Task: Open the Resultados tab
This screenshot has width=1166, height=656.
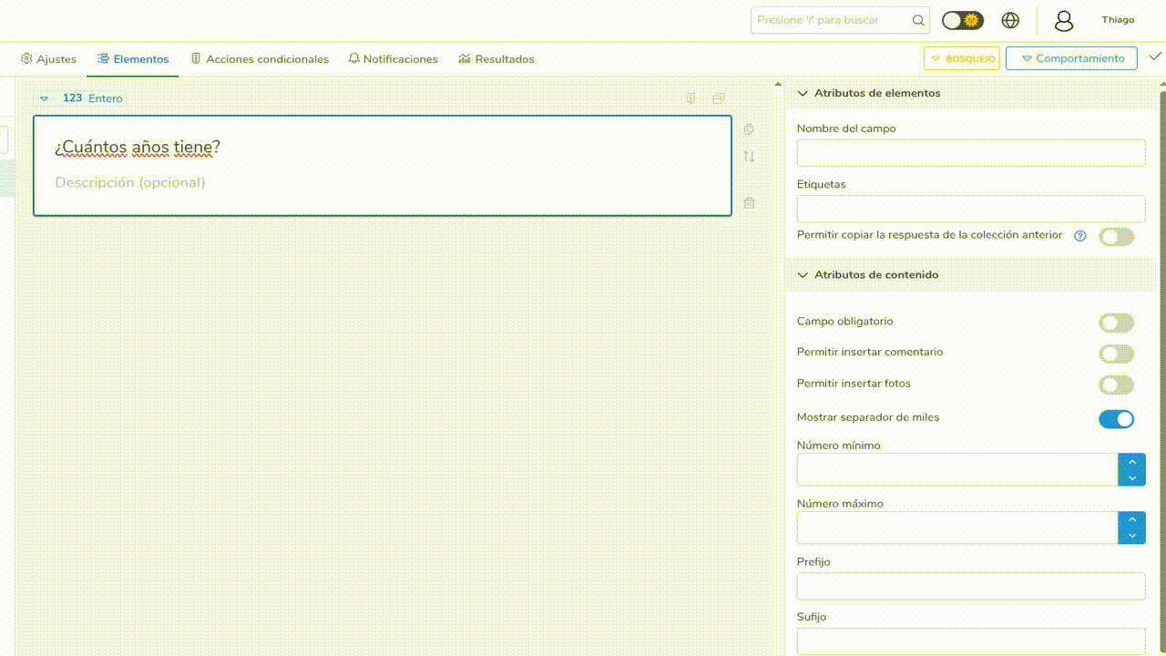Action: (496, 59)
